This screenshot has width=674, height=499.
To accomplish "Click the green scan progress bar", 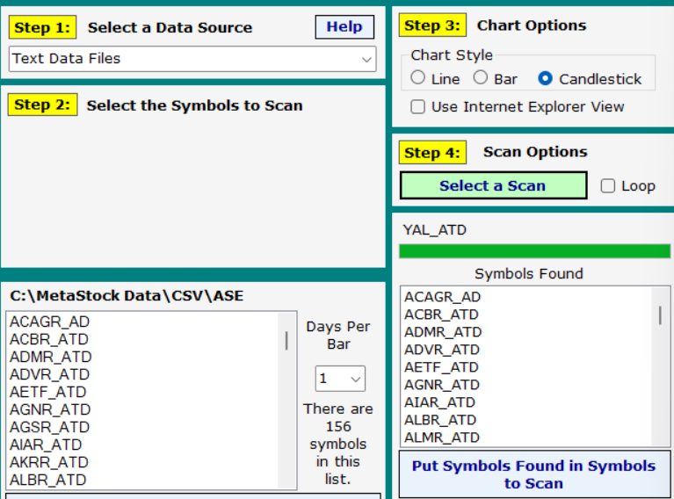I will click(x=534, y=251).
